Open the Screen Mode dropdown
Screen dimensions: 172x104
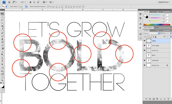(51, 2)
